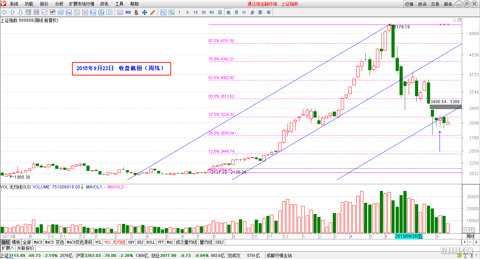
Task: Click the 上证 3115.89 index readout
Action: [x=13, y=255]
